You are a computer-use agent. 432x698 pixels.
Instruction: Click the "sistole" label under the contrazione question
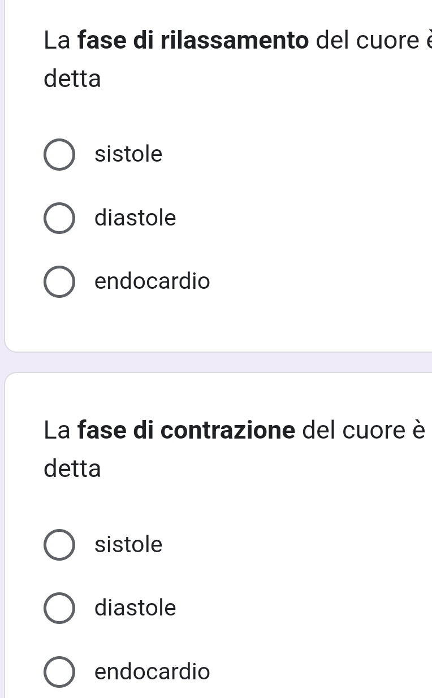(x=128, y=545)
